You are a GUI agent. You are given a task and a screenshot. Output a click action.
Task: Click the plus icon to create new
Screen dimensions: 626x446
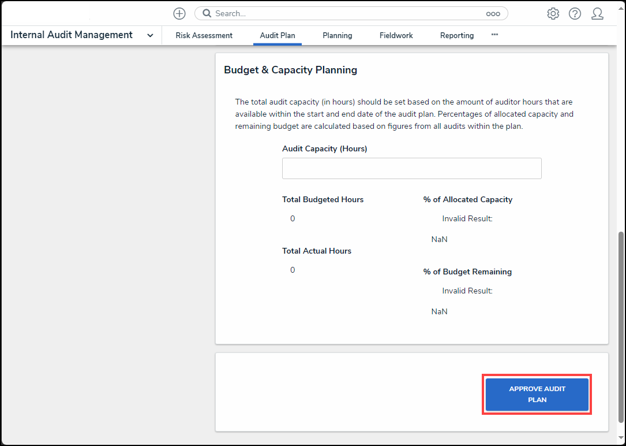point(179,13)
